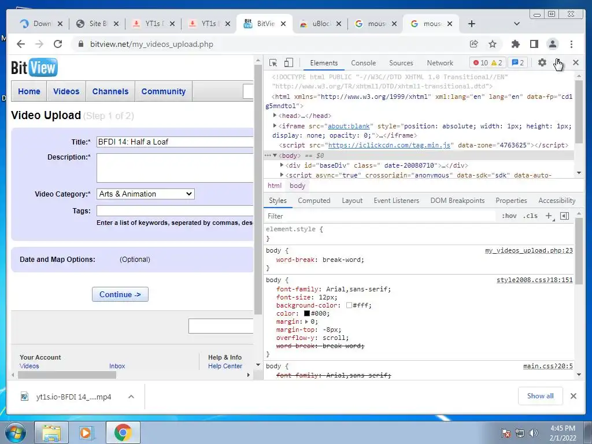The image size is (592, 444).
Task: Open the volume speaker tray icon
Action: click(533, 433)
